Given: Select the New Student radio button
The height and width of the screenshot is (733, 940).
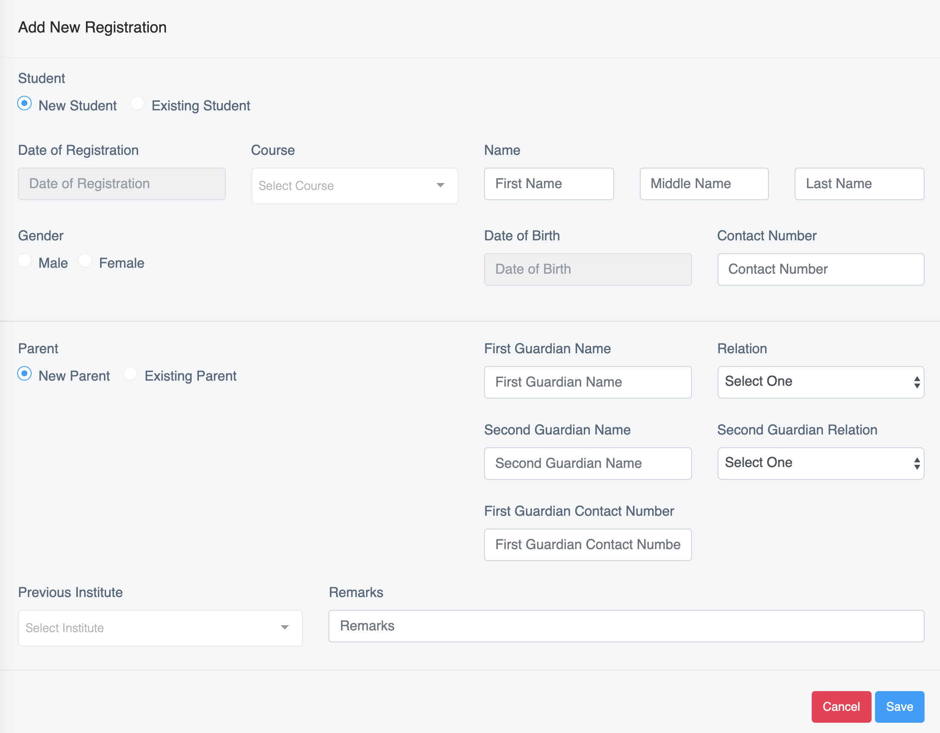Looking at the screenshot, I should pos(24,104).
